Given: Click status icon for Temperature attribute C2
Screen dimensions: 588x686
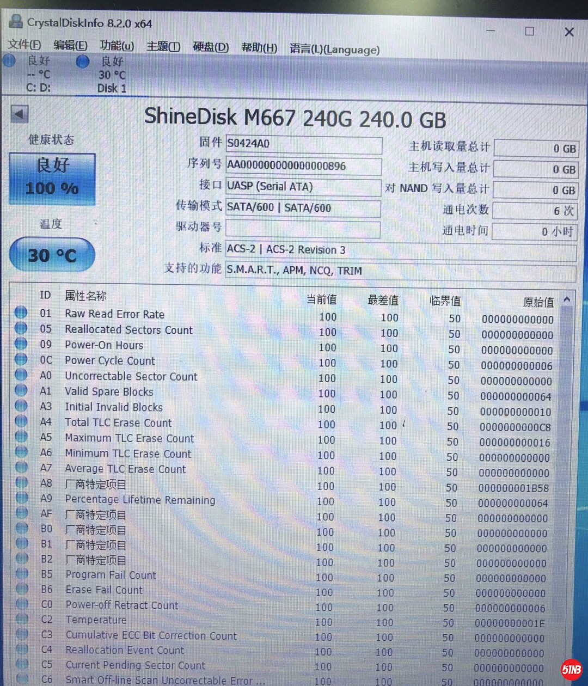Looking at the screenshot, I should (22, 618).
